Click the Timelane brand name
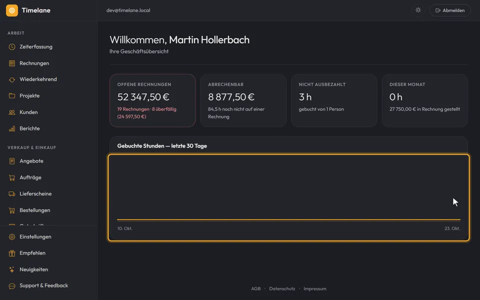This screenshot has height=300, width=480. point(36,10)
